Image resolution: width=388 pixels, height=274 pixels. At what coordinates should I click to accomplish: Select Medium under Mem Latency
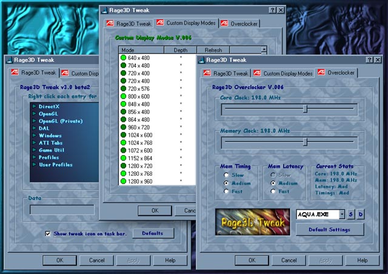[273, 183]
